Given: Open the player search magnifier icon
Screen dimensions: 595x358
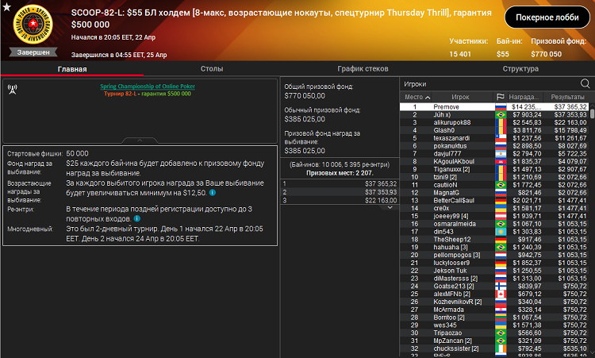Looking at the screenshot, I should coord(585,83).
